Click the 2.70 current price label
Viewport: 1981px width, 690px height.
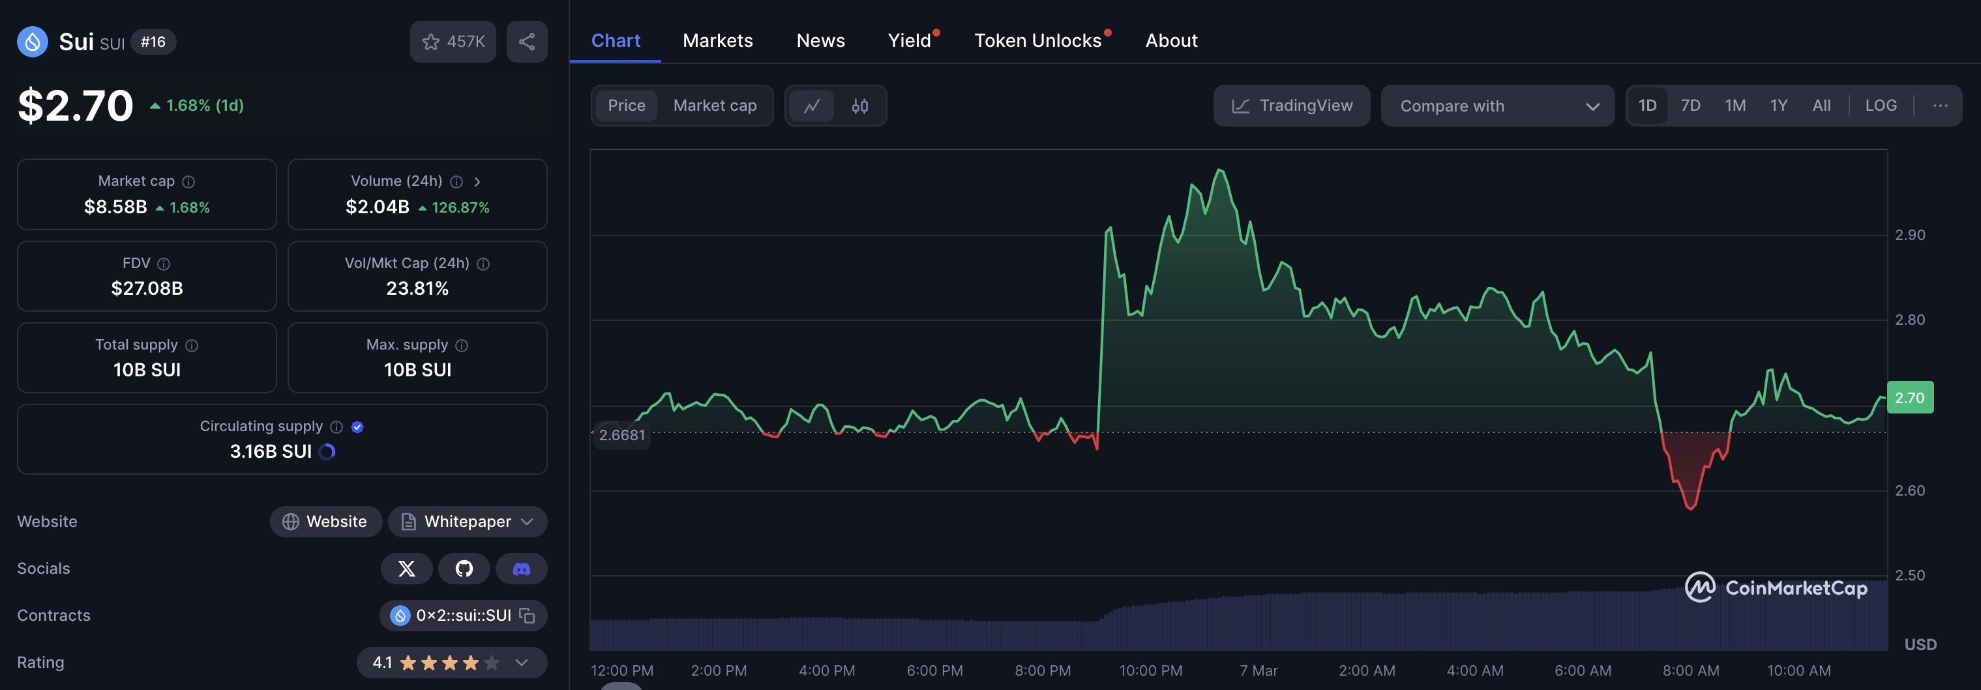[1909, 398]
